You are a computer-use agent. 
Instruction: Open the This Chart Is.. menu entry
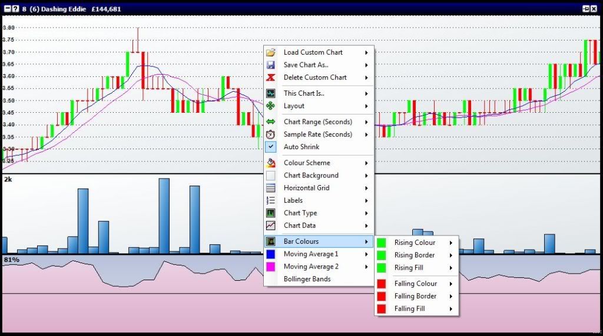click(319, 93)
